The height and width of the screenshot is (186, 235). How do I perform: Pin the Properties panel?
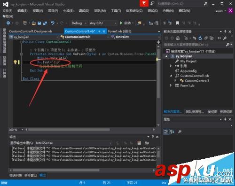225,119
